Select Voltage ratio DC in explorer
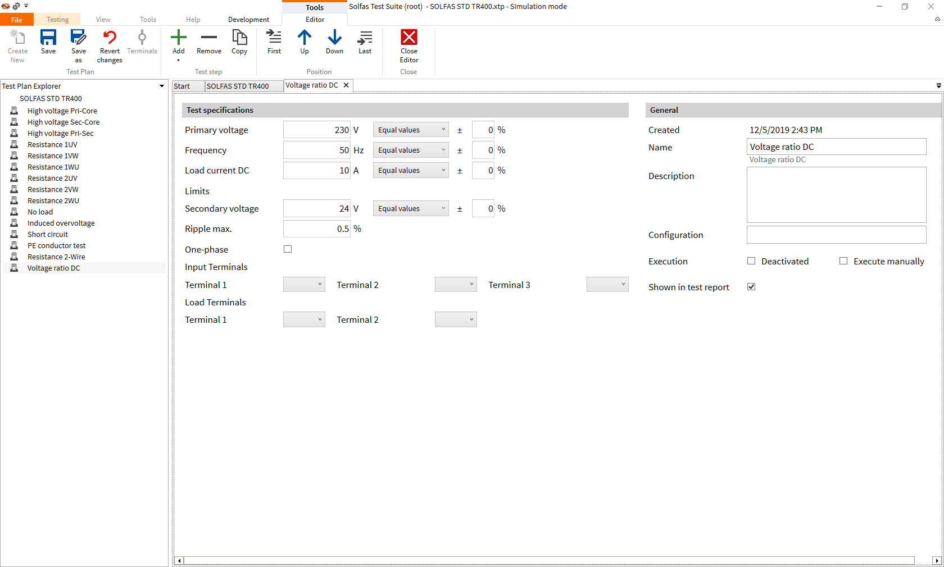This screenshot has width=944, height=567. tap(54, 268)
